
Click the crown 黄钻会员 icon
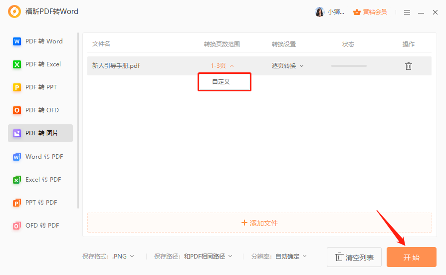tap(357, 12)
